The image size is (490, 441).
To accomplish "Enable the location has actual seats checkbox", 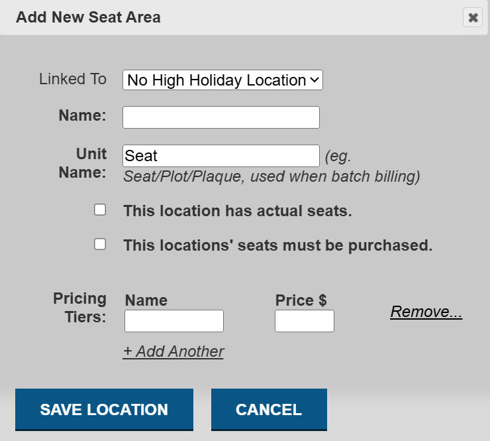I will coord(100,210).
